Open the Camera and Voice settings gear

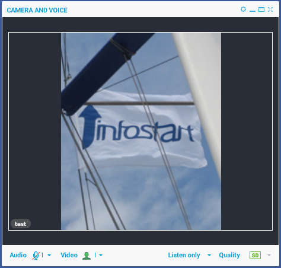click(x=243, y=9)
